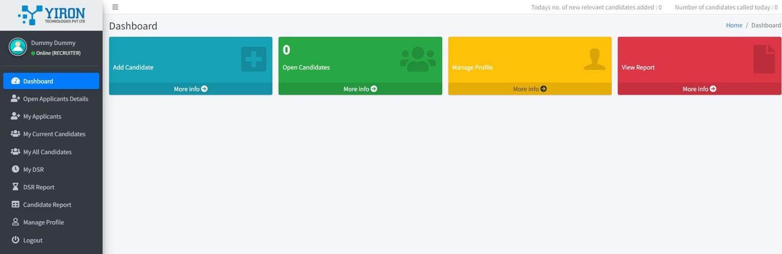Go to My Current Candidates
Screen dimensions: 782x254
point(54,134)
